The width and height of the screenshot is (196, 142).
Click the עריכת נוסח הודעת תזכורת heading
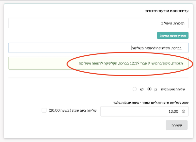pos(167,11)
